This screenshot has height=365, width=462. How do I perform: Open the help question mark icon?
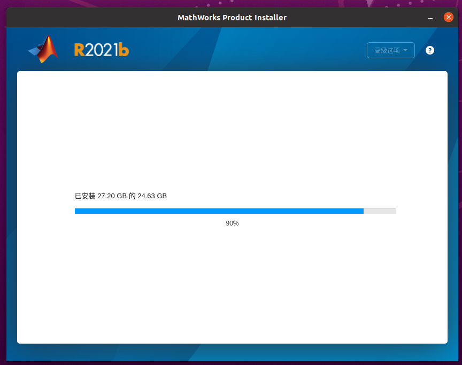429,50
